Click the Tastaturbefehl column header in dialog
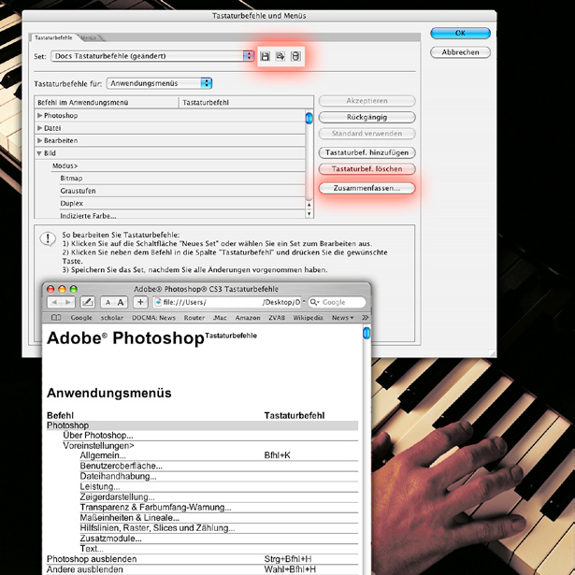 click(x=246, y=103)
